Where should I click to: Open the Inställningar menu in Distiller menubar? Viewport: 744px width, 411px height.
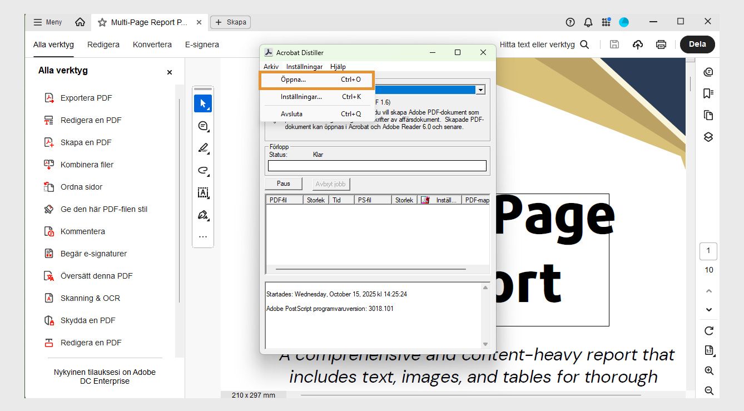coord(304,67)
